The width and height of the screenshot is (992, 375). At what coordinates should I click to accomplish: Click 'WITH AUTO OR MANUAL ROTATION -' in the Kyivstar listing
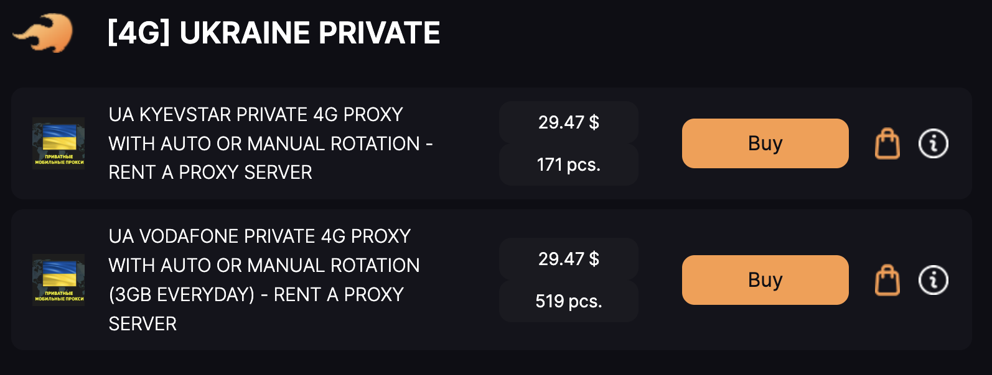pos(270,144)
